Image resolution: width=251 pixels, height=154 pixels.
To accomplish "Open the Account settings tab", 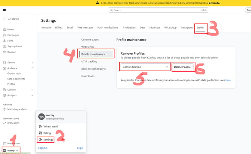I will (46, 27).
